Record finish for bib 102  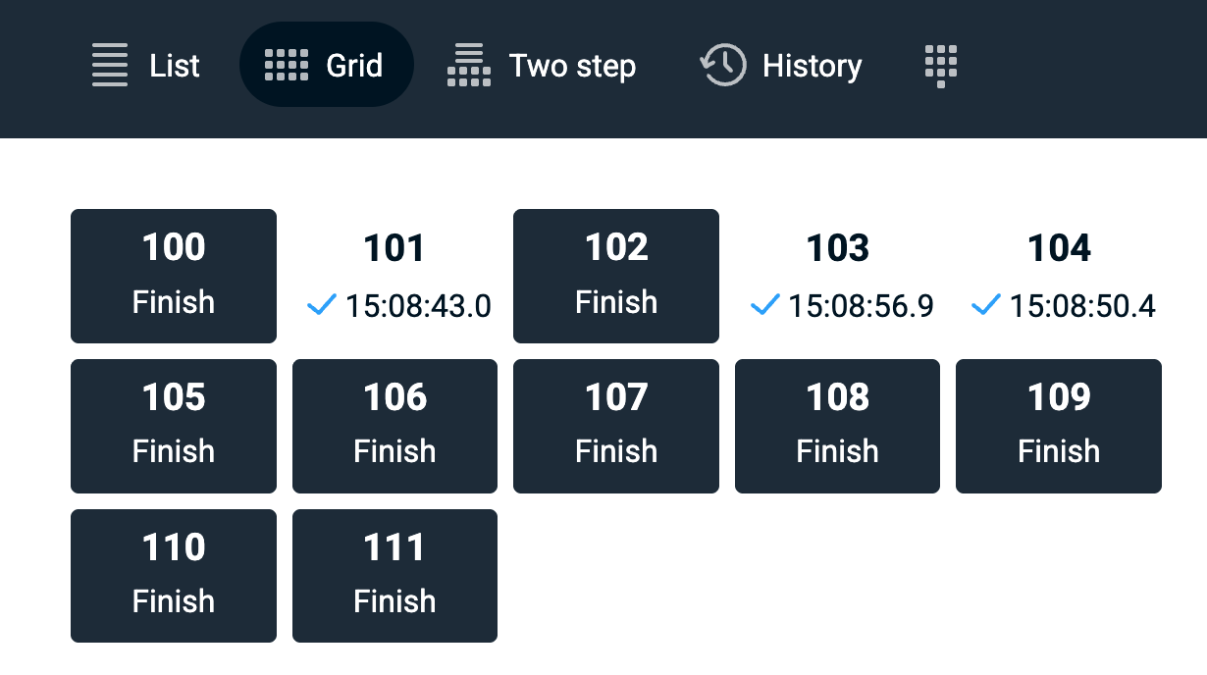616,276
